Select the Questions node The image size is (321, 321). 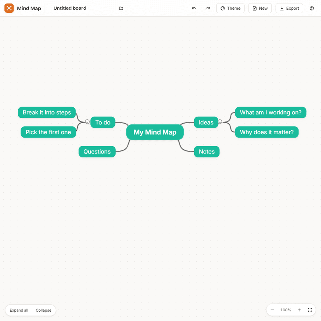(97, 152)
